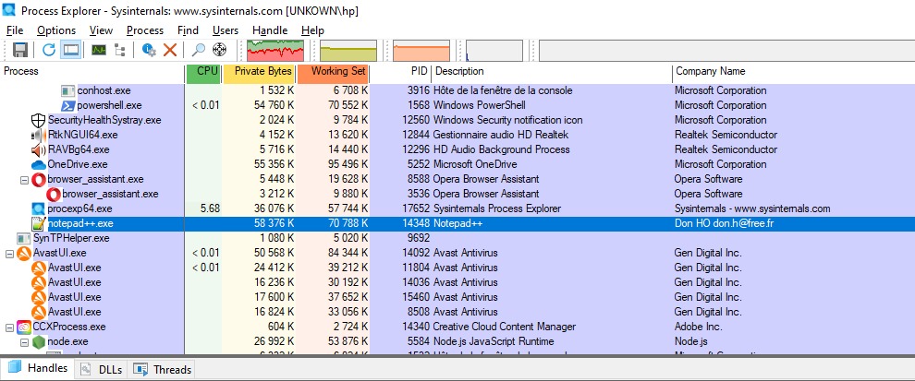Screen dimensions: 915x381
Task: Collapse the first browser_assistant.exe tree node
Action: 25,180
